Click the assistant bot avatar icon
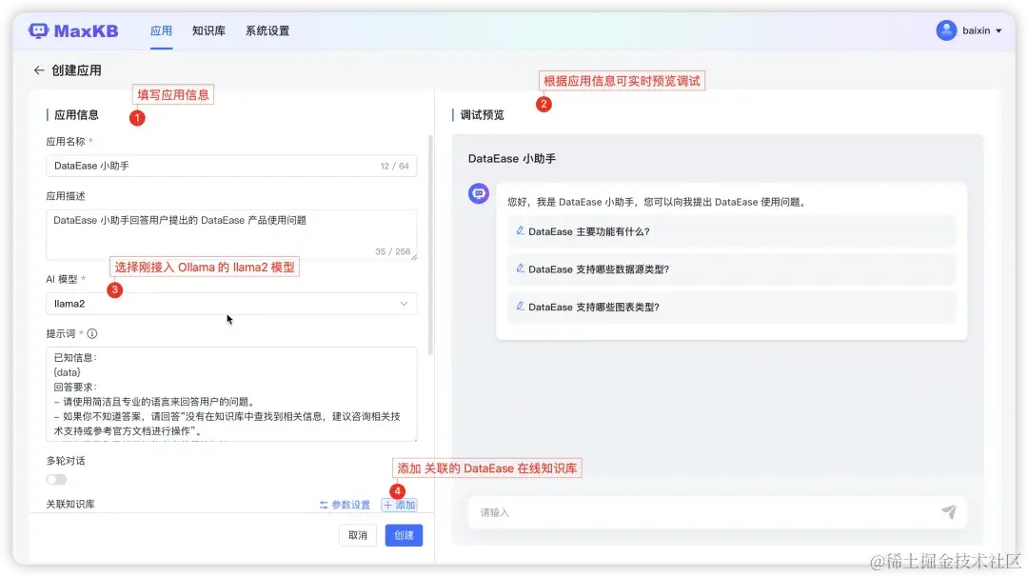1028x577 pixels. [479, 193]
